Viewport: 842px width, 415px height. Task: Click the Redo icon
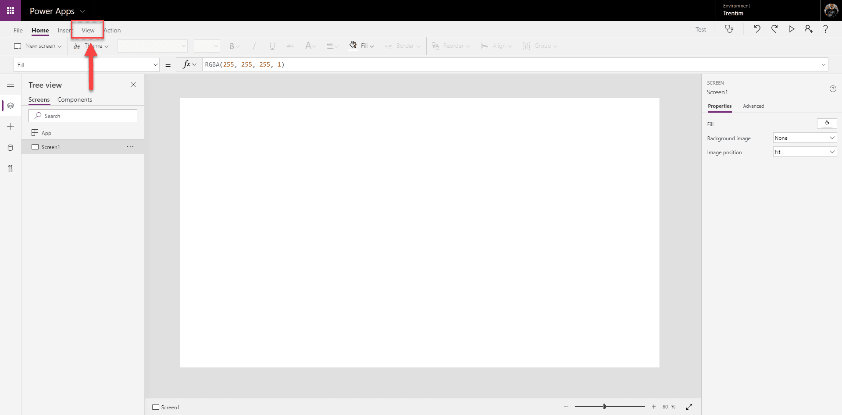pyautogui.click(x=774, y=29)
